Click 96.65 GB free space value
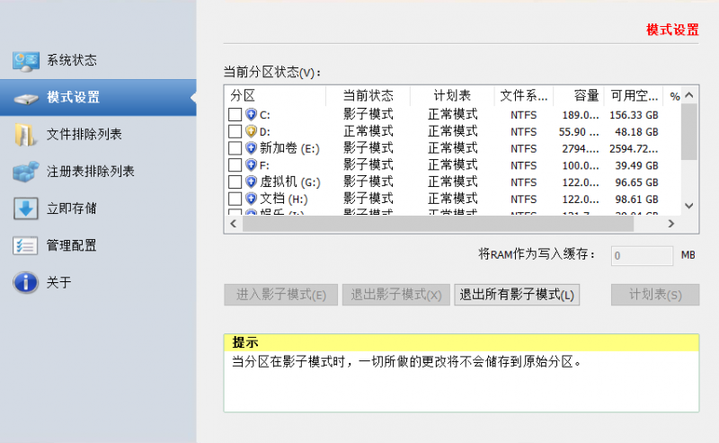 pos(636,182)
